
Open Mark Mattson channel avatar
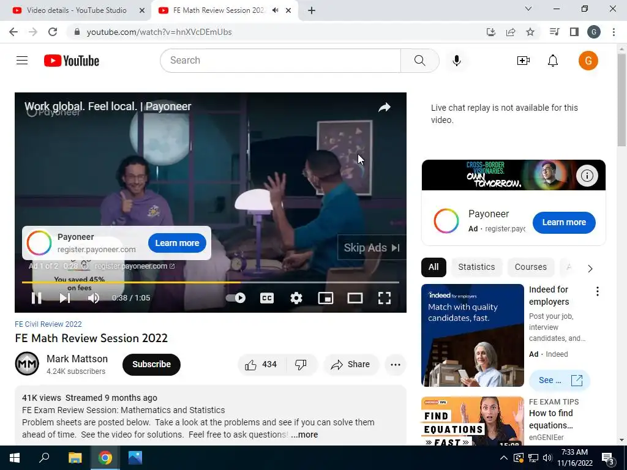pyautogui.click(x=27, y=364)
